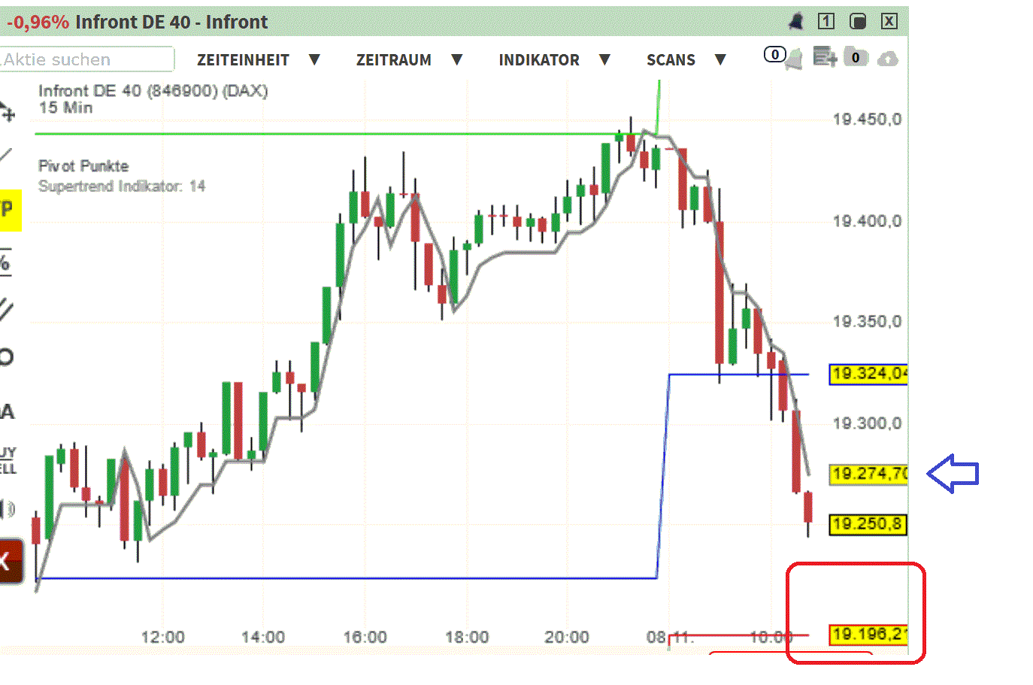Screen dimensions: 1033x685
Task: Click the 16:00 time axis label
Action: (365, 637)
